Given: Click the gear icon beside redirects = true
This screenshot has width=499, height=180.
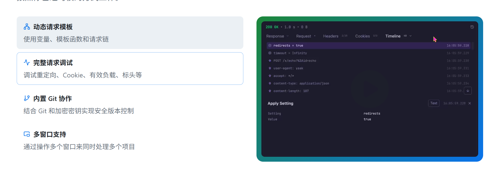Looking at the screenshot, I should click(270, 45).
